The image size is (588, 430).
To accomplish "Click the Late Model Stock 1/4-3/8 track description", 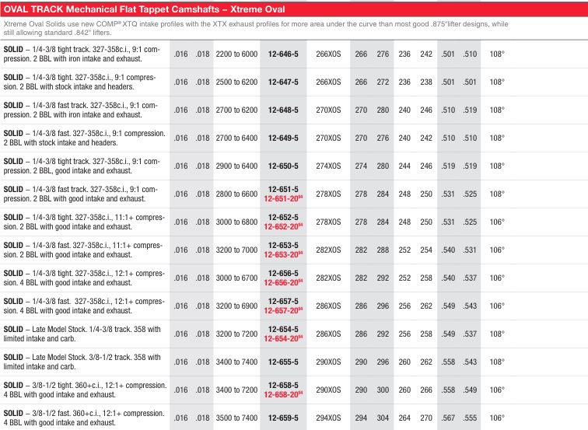I will (x=82, y=334).
